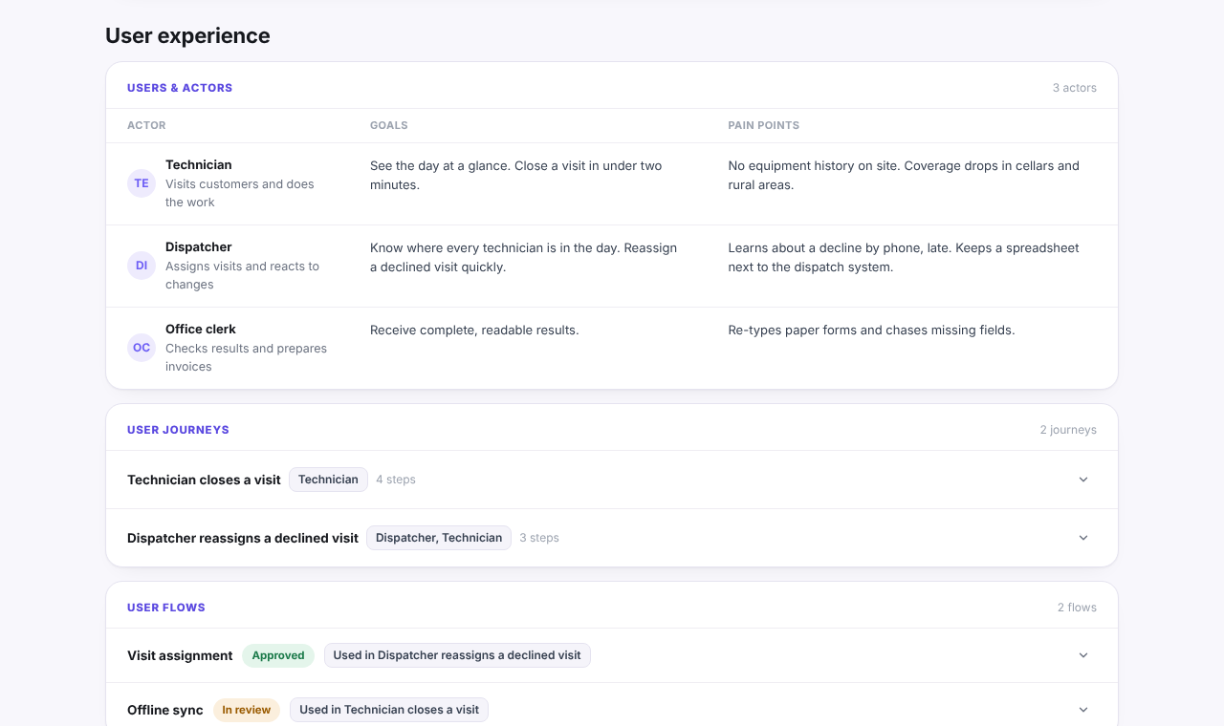Click the Office clerk actor name
1224x726 pixels.
(x=201, y=330)
